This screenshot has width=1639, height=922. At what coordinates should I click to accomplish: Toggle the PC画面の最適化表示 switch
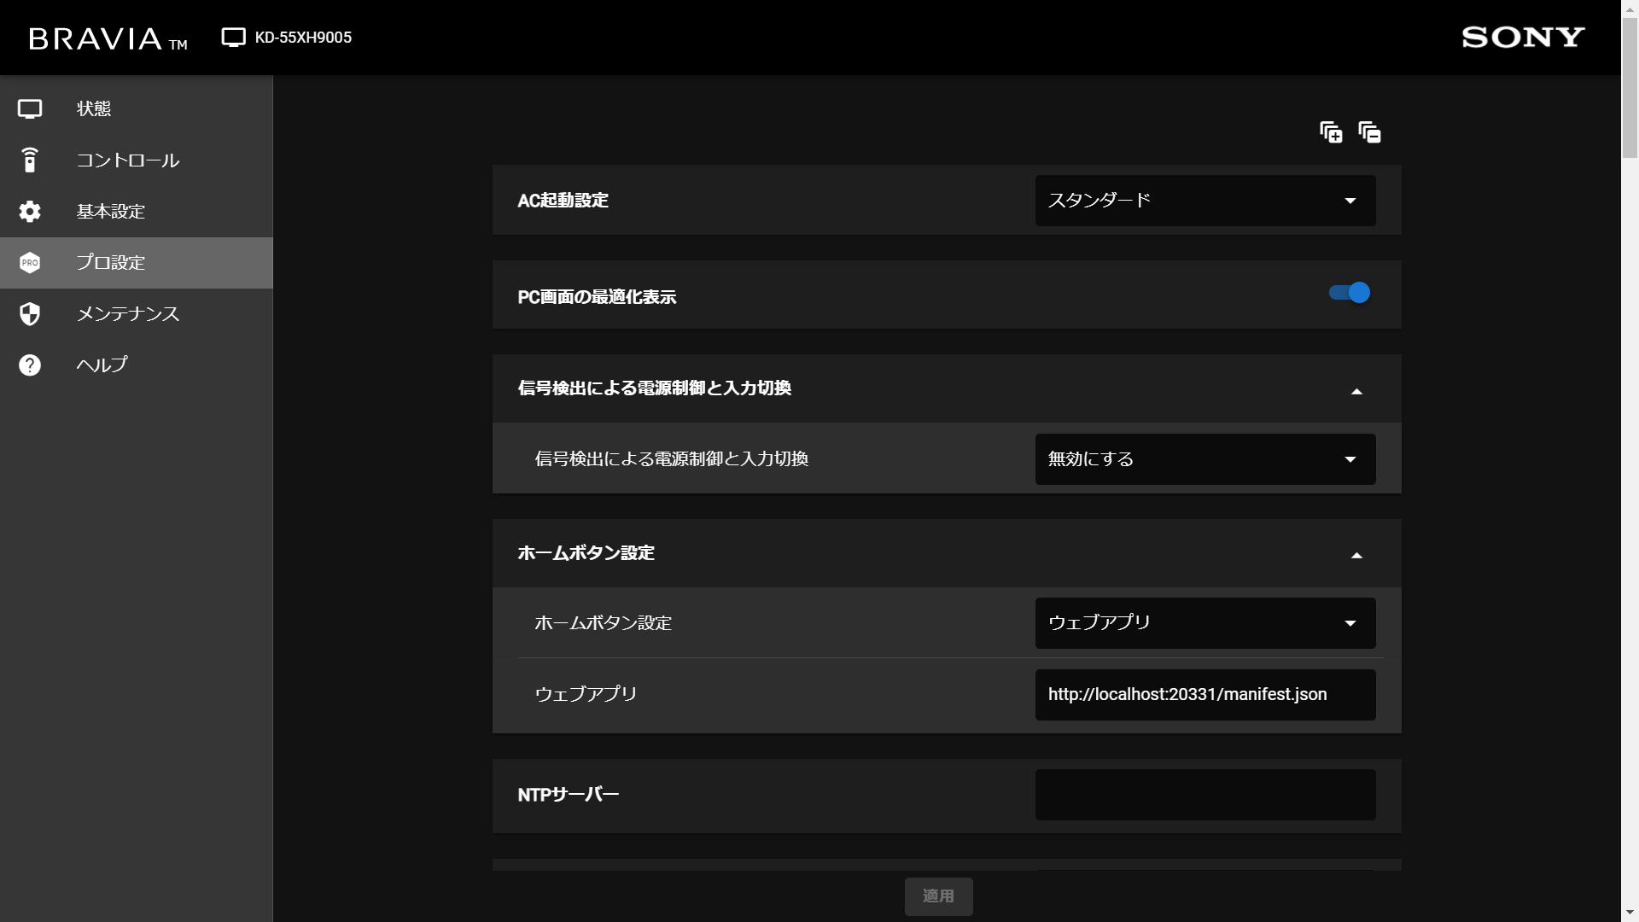click(1350, 293)
